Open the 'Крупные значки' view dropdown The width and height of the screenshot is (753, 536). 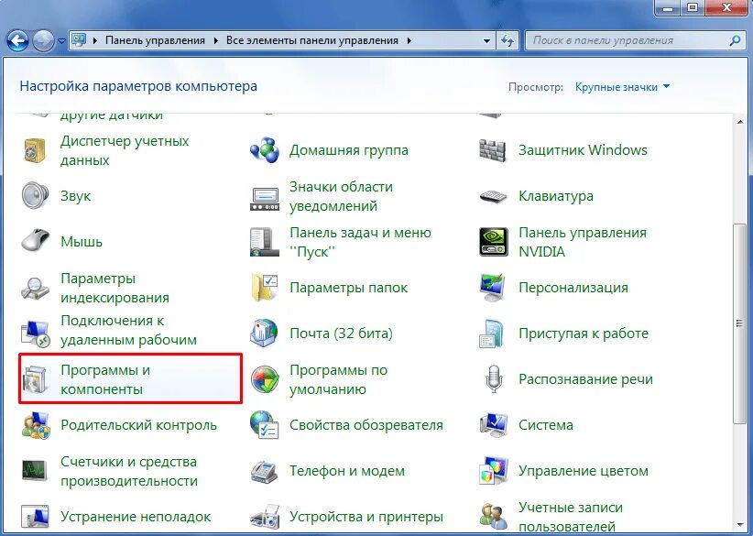tap(622, 87)
